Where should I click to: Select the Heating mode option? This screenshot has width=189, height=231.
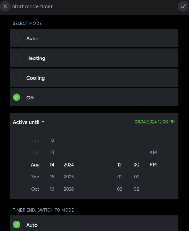click(94, 58)
